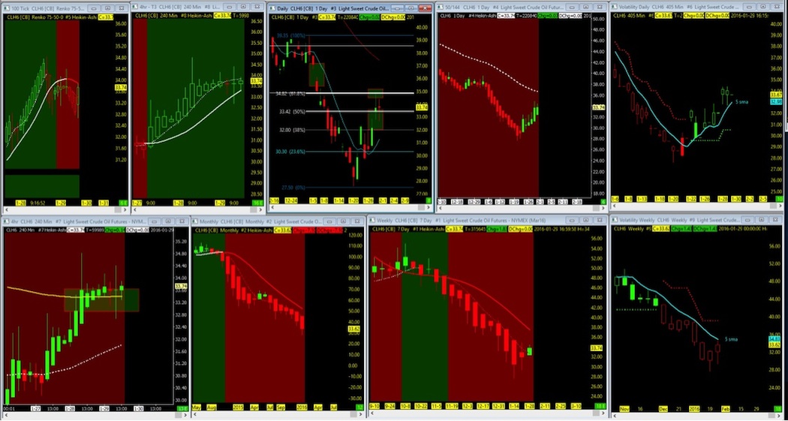Click the green corner box in Monthly chart
The image size is (788, 421).
click(x=359, y=407)
